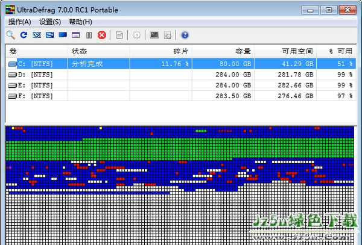
Task: Click the 282.66 GB free space cell
Action: point(285,85)
